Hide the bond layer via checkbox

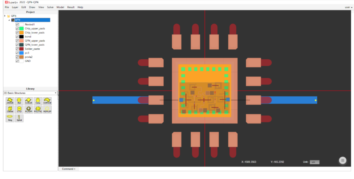pos(17,37)
